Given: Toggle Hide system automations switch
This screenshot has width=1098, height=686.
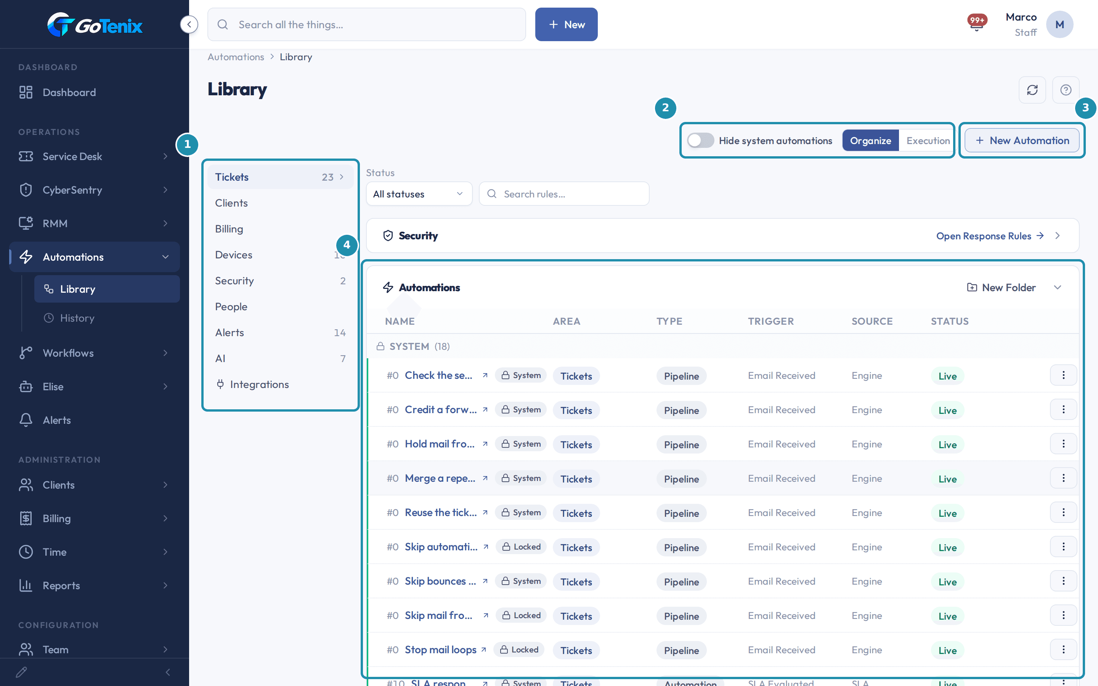Looking at the screenshot, I should [x=700, y=141].
